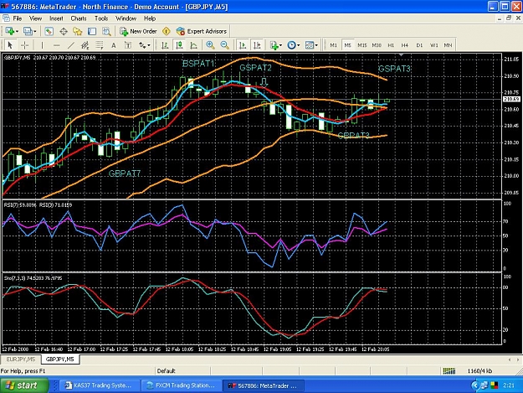This screenshot has width=523, height=393.
Task: Toggle the Data Window crosshair-target icon
Action: point(64,31)
